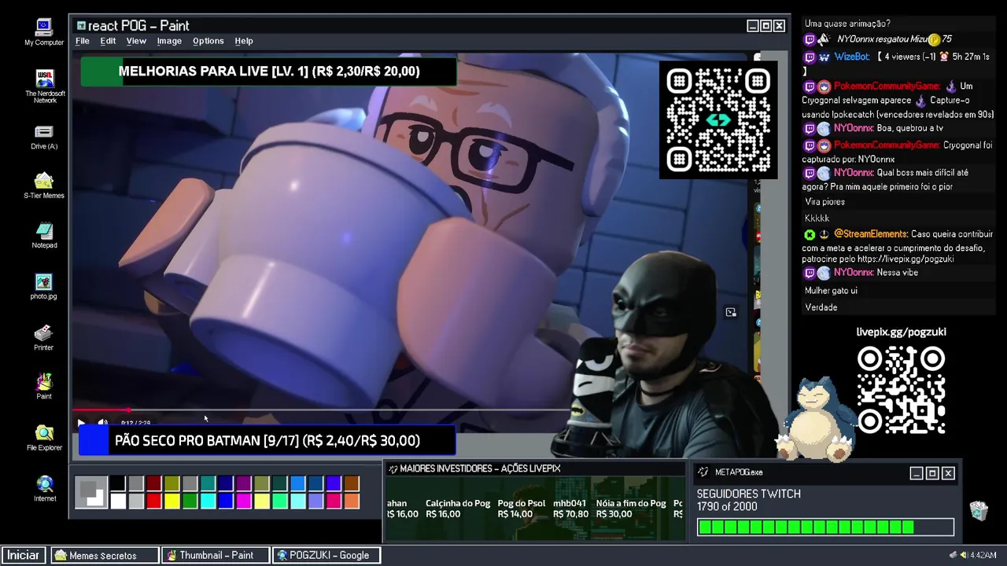Select the recycle bin desktop icon
Image resolution: width=1007 pixels, height=566 pixels.
979,510
